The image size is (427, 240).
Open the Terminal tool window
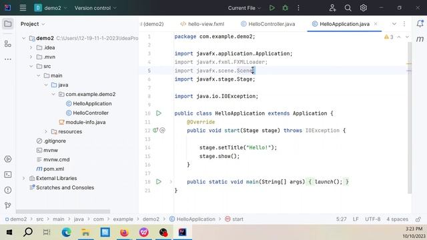(8, 175)
